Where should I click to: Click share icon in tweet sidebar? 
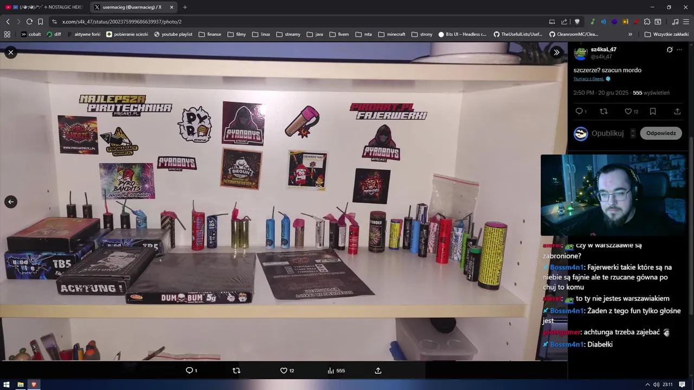[x=677, y=111]
